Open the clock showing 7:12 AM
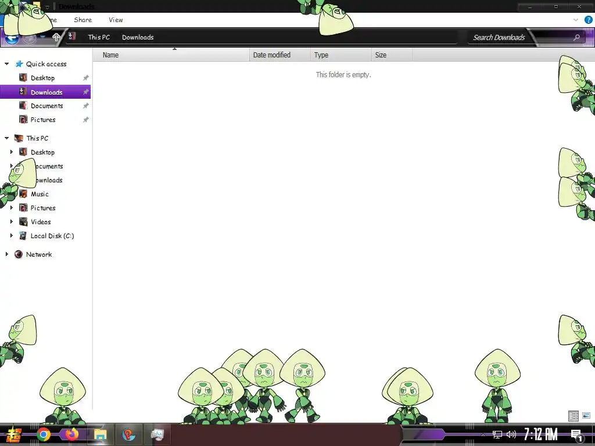The width and height of the screenshot is (595, 446). point(540,434)
